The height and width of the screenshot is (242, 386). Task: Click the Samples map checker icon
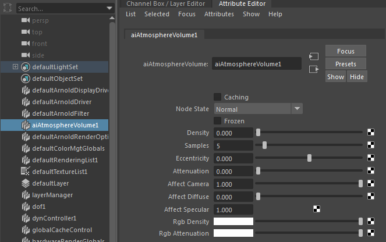(x=371, y=145)
